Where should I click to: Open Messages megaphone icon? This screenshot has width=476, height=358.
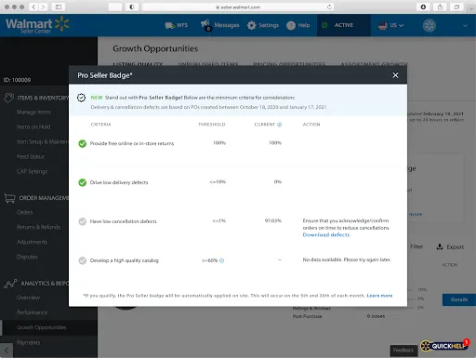point(205,25)
